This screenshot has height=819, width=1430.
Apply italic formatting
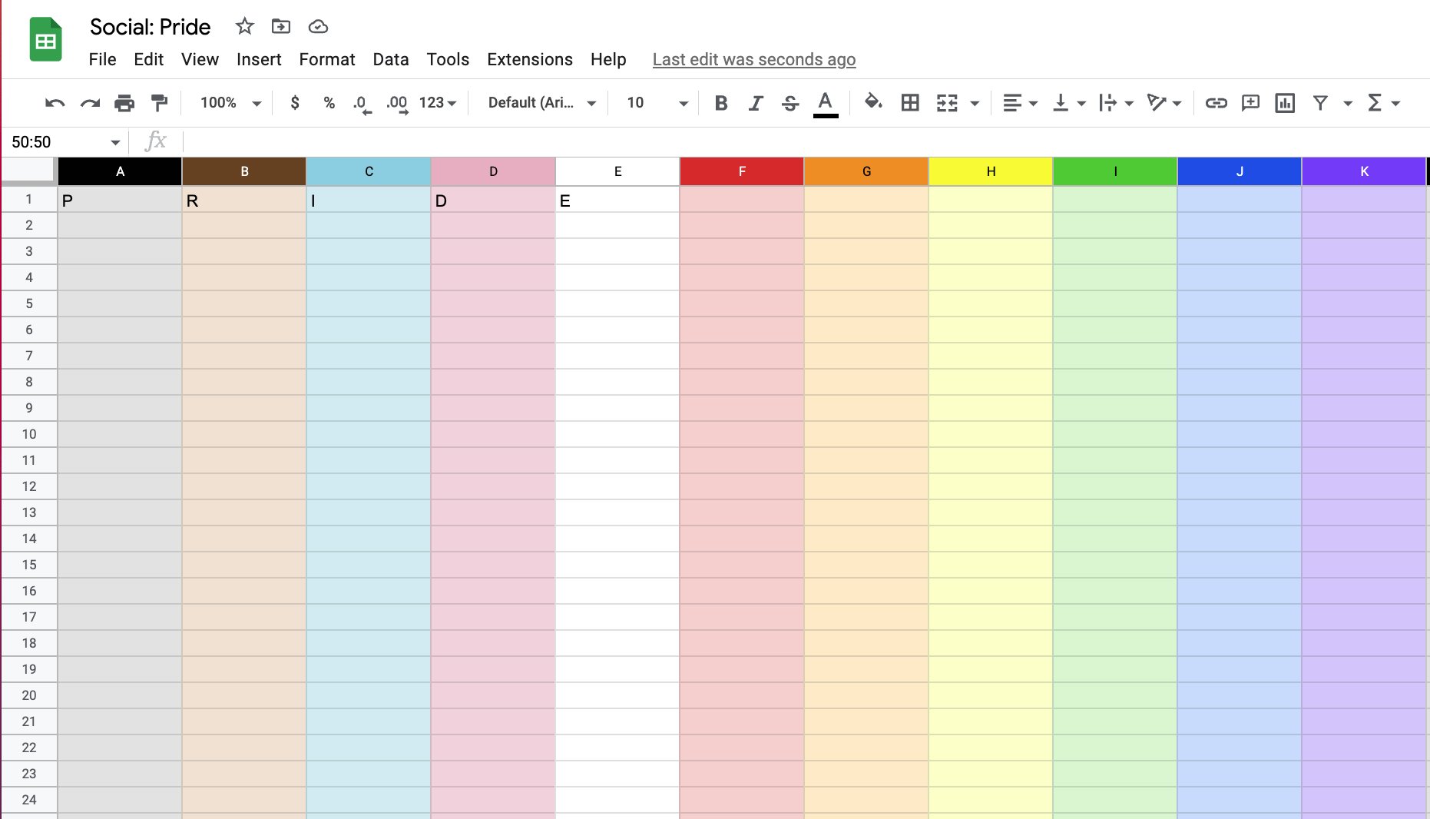[x=755, y=102]
